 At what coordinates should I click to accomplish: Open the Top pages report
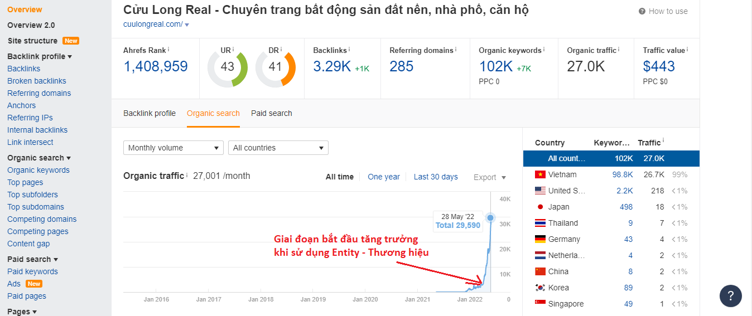point(25,182)
